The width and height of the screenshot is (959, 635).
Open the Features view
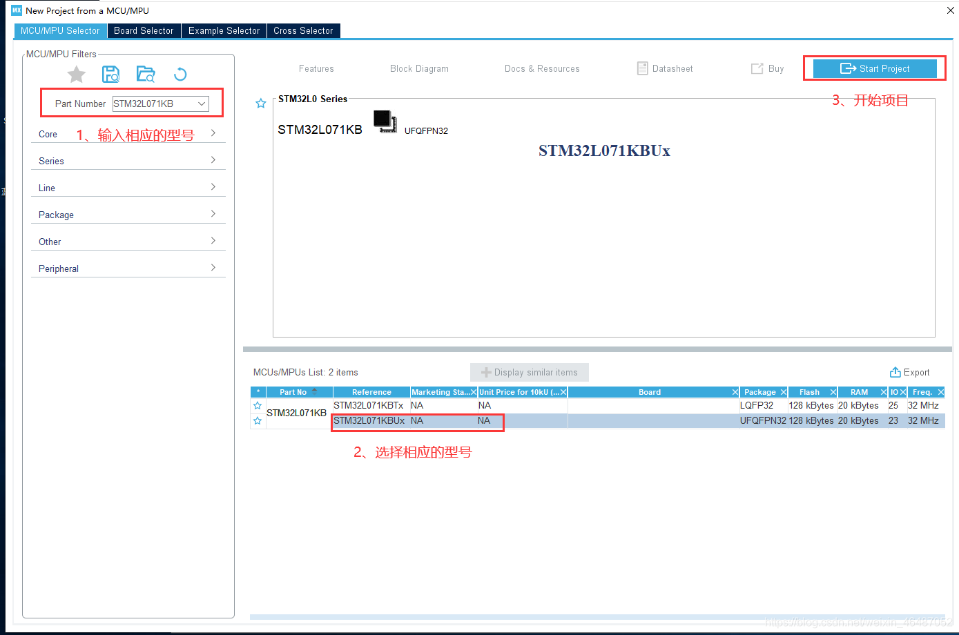pos(316,69)
